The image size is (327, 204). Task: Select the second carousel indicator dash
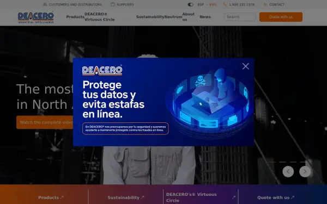[x=282, y=162]
